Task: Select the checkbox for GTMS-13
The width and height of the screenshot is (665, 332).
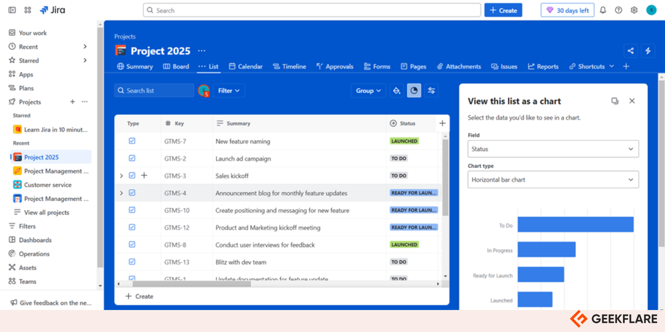Action: point(132,262)
